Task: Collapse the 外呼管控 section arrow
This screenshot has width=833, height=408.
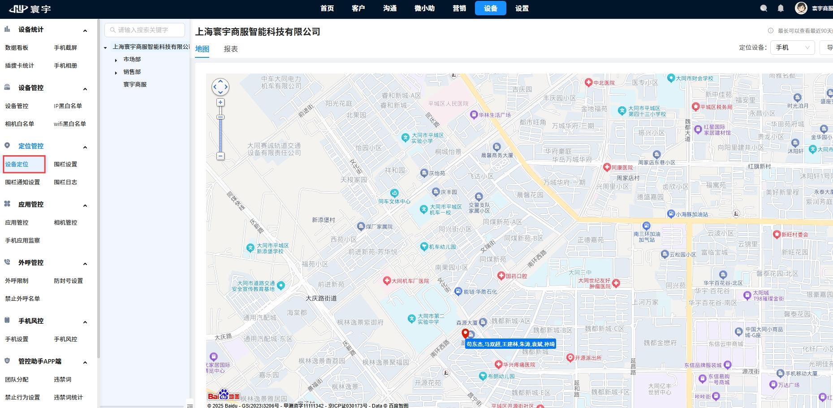Action: point(85,264)
